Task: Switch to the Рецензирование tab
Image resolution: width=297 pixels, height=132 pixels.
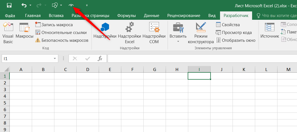Action: point(184,16)
